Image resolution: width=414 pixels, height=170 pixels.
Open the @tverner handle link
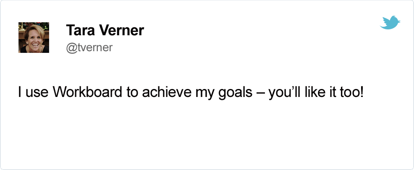tap(89, 48)
